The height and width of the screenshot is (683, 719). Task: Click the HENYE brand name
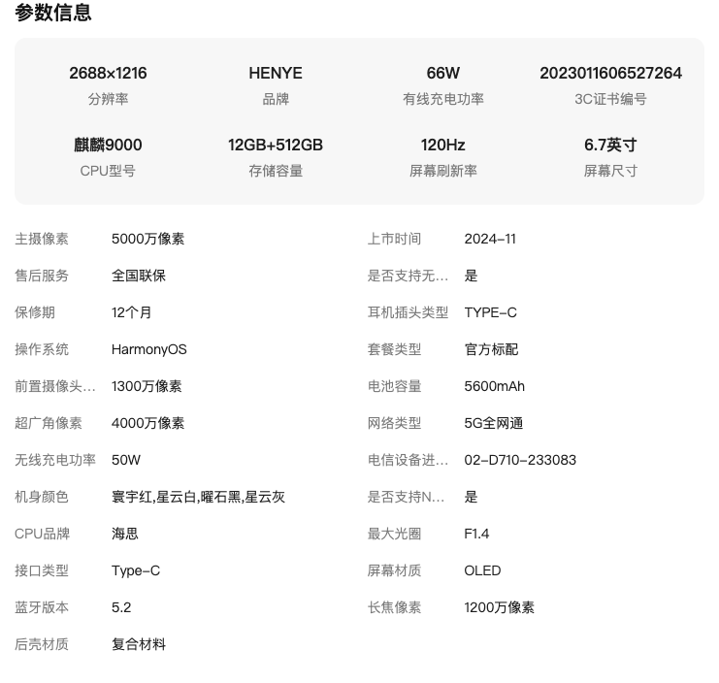(x=276, y=73)
